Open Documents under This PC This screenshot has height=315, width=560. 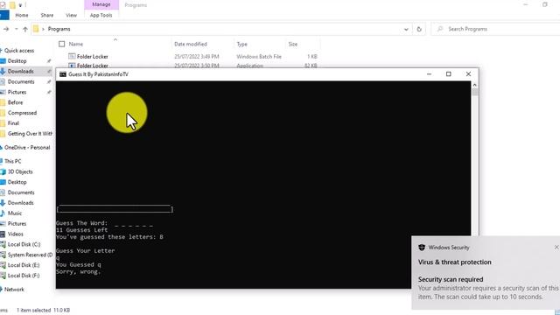[21, 192]
